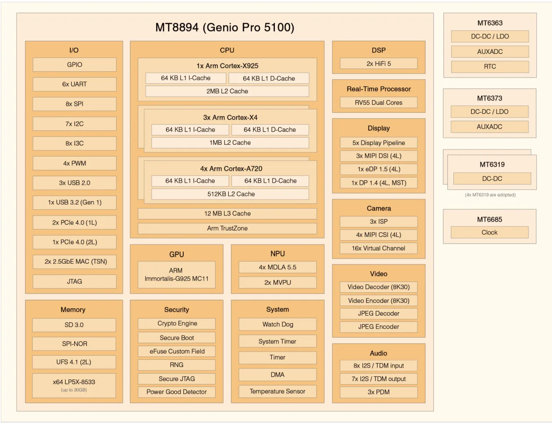This screenshot has width=552, height=424.
Task: Click the ARM Immortalis-G925 MC11 GPU box
Action: [x=177, y=275]
